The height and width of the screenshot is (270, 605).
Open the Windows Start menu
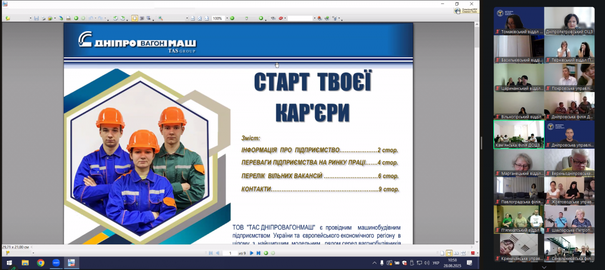tap(9, 263)
